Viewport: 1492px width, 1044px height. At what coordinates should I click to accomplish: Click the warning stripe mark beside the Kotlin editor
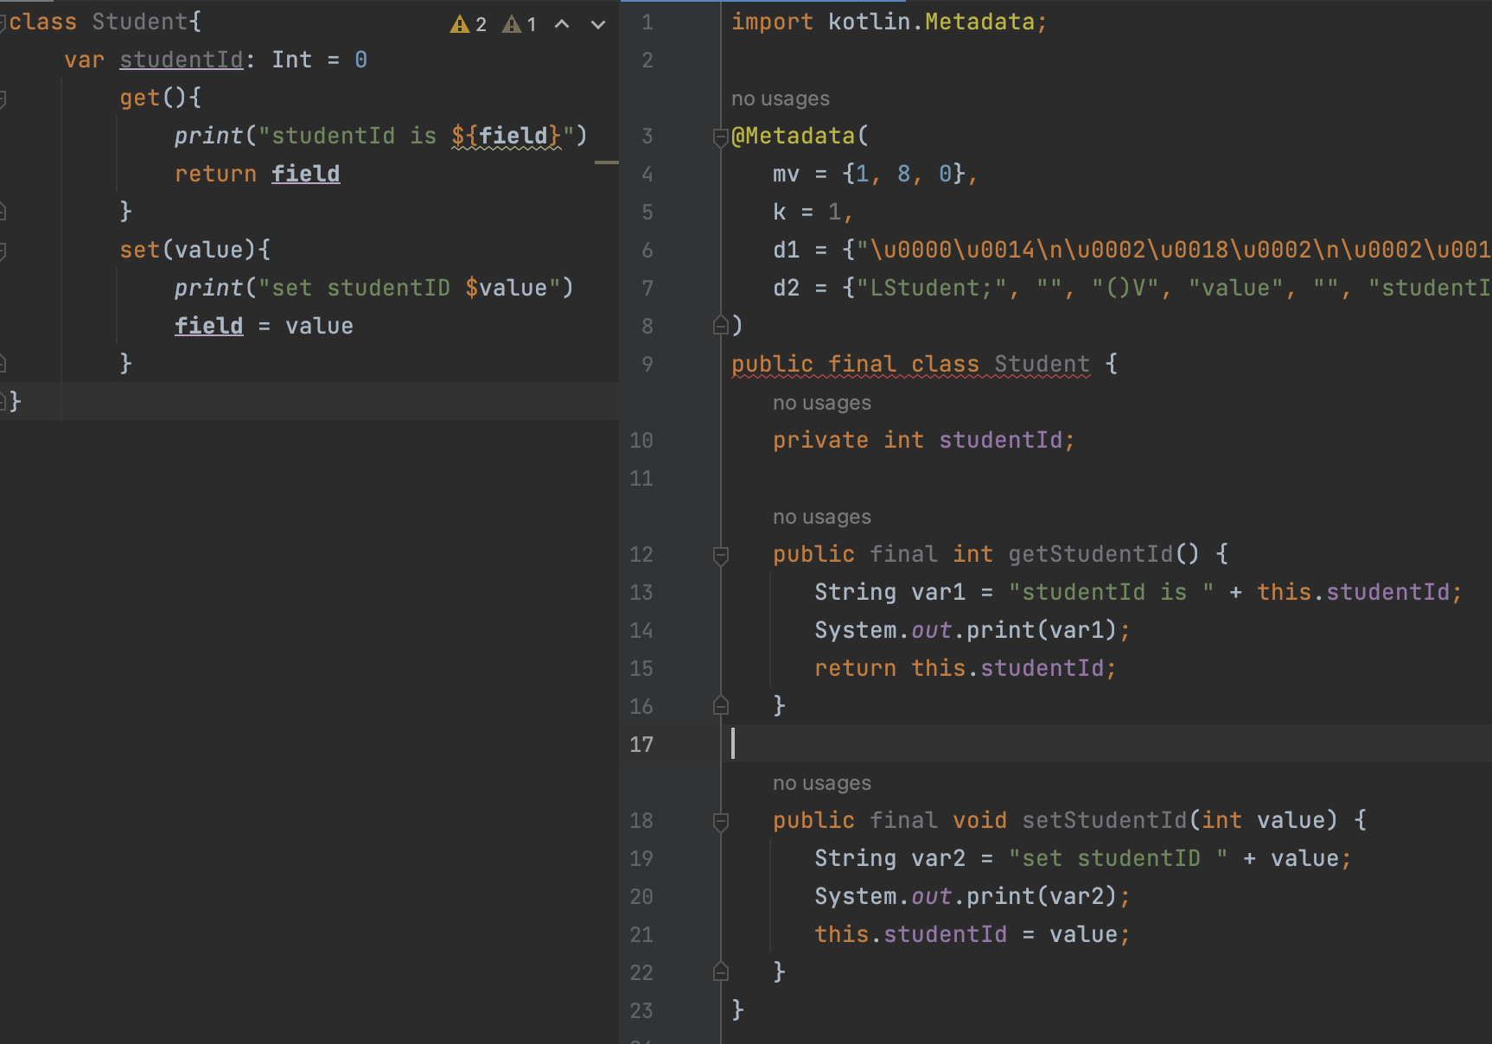[x=607, y=162]
